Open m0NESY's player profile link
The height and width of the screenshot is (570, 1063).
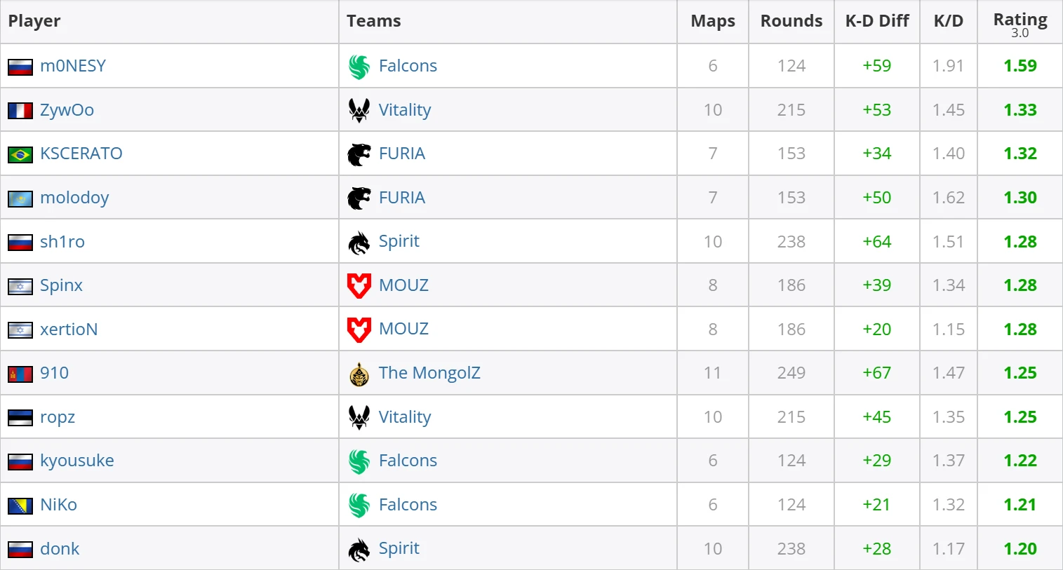coord(73,66)
